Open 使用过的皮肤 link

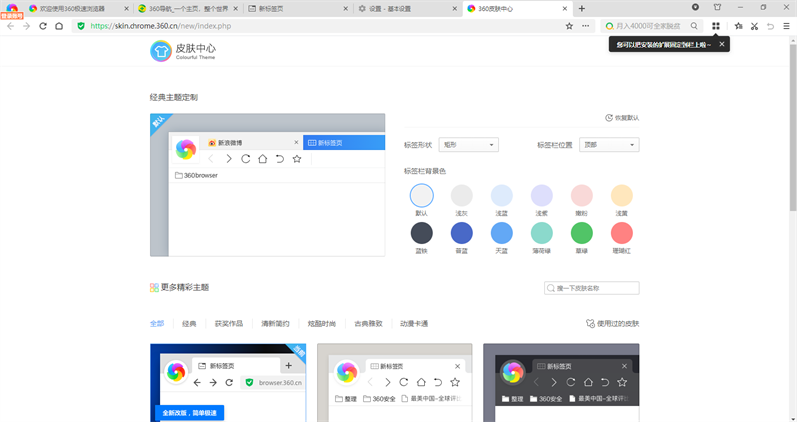coord(612,323)
